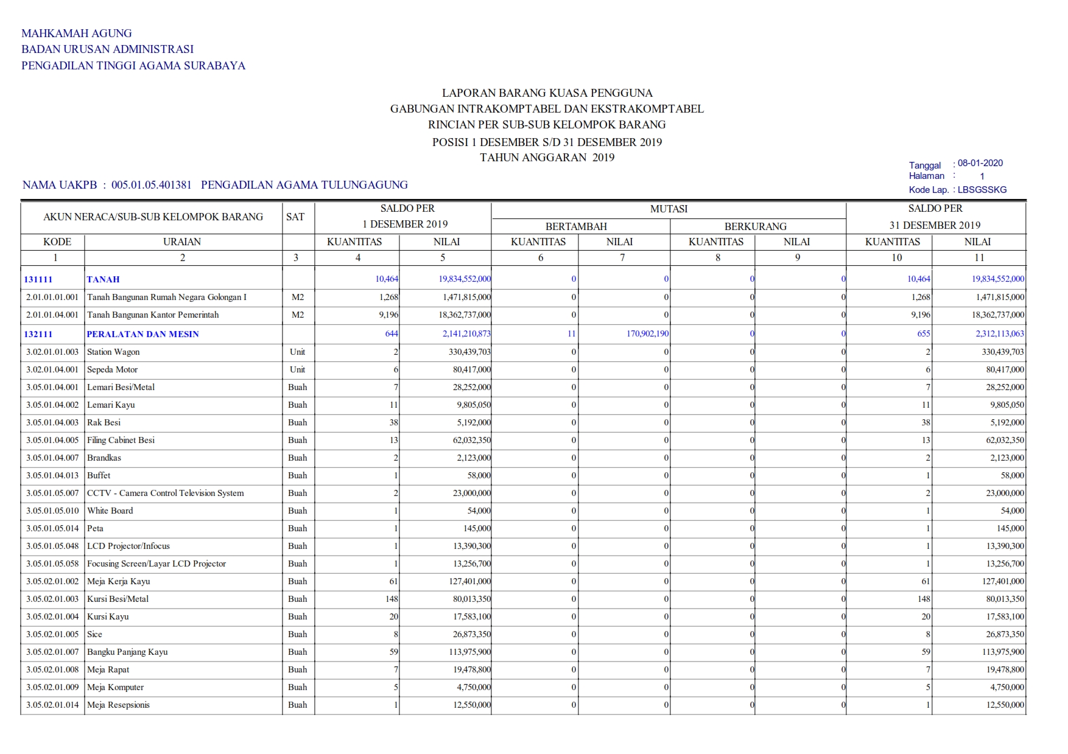
Task: Click the White Board item
Action: point(110,511)
